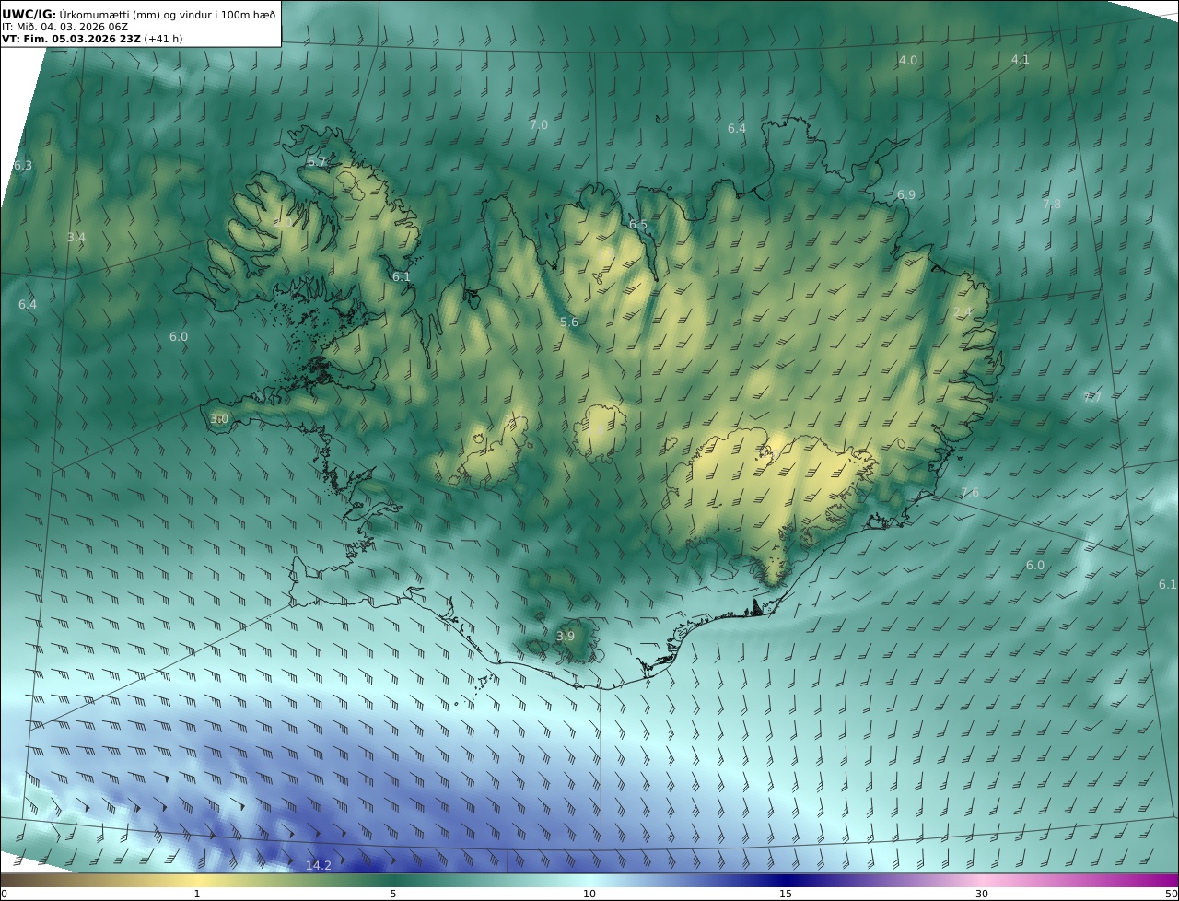Click the valid time "VT: Fim. 05.03.2026 23Z"
The image size is (1179, 901).
71,39
